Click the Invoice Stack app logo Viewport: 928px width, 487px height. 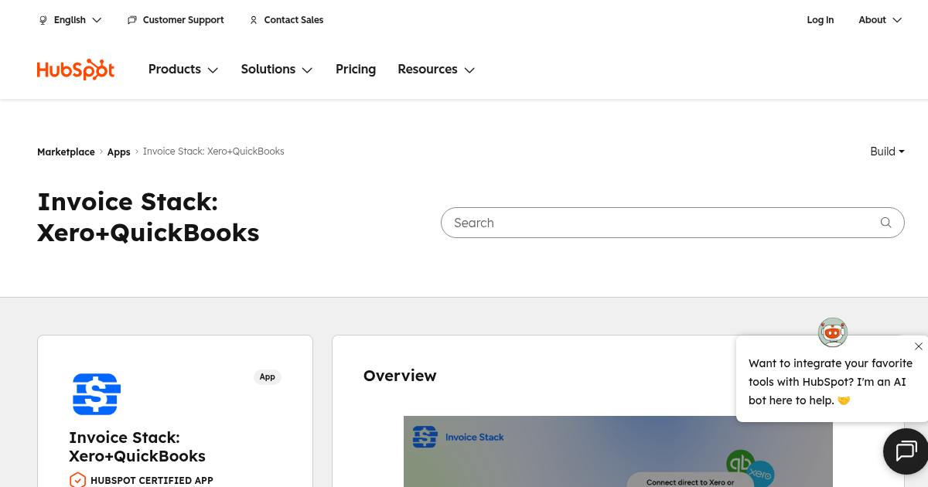(x=97, y=394)
